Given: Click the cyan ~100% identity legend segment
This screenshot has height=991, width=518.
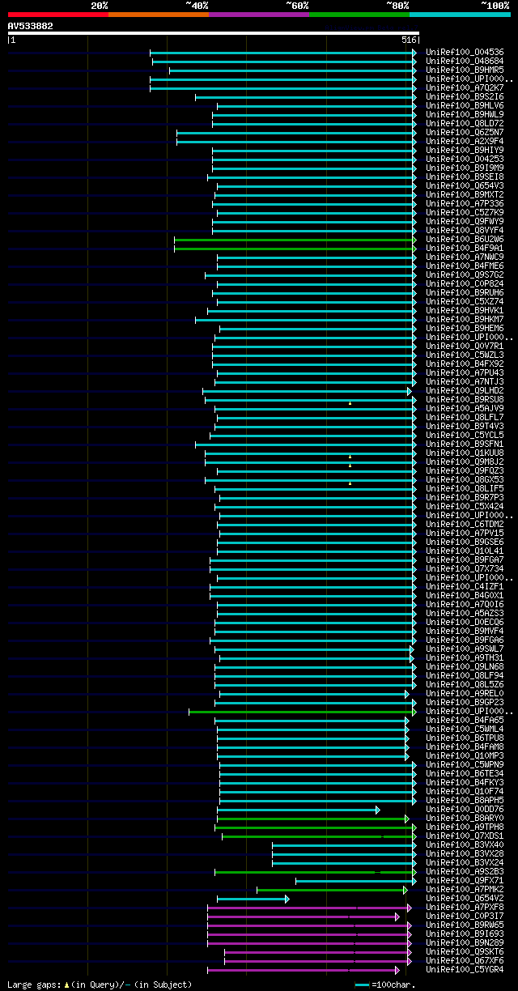Looking at the screenshot, I should [x=460, y=15].
